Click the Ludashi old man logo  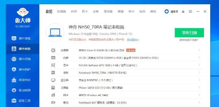23,12
